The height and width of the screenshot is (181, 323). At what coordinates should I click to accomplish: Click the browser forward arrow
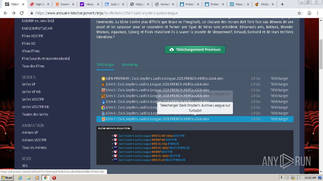pos(14,13)
